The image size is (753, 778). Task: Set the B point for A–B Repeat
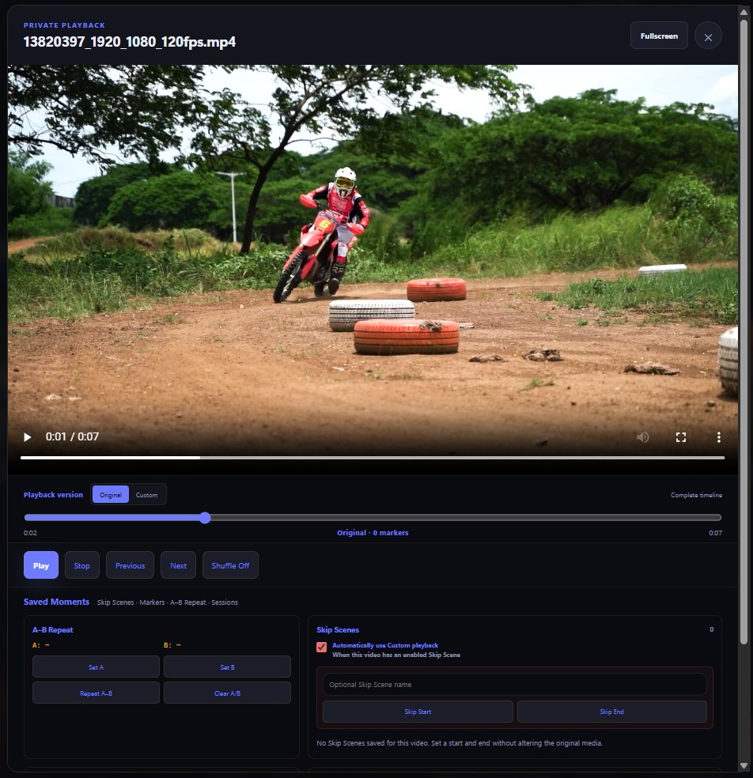point(227,667)
